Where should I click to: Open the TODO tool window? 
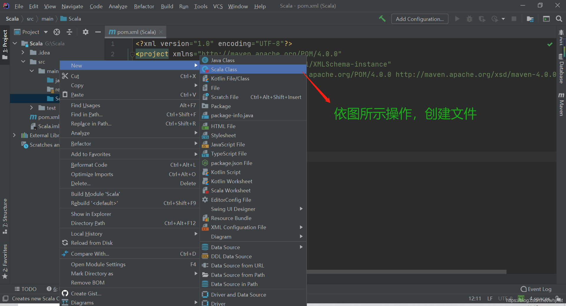26,289
